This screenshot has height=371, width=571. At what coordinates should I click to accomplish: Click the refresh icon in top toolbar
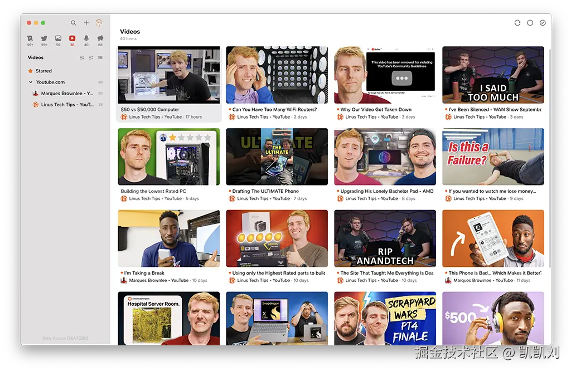coord(517,23)
